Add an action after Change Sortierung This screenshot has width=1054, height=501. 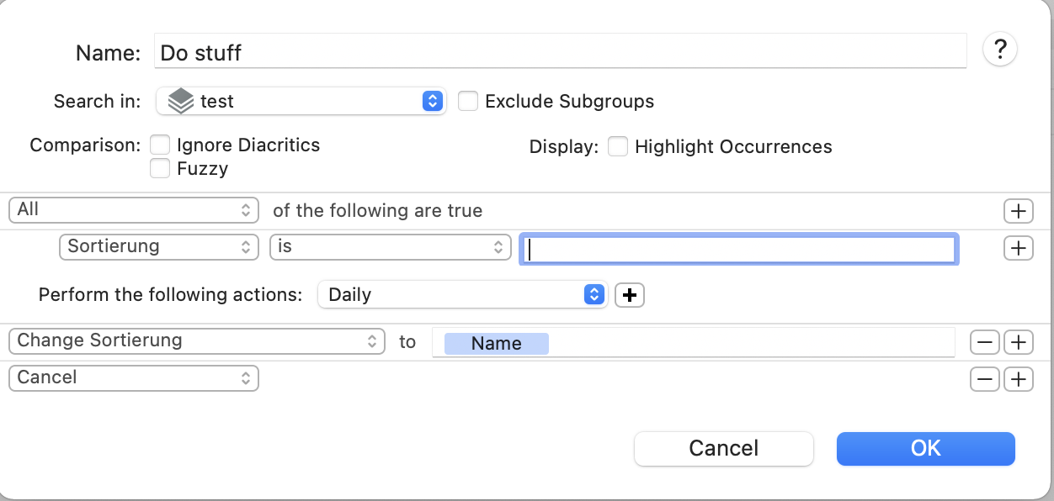pyautogui.click(x=1019, y=343)
